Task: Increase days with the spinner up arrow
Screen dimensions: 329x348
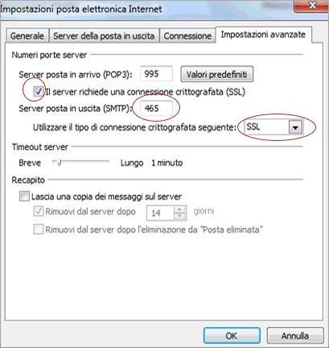Action: point(180,209)
